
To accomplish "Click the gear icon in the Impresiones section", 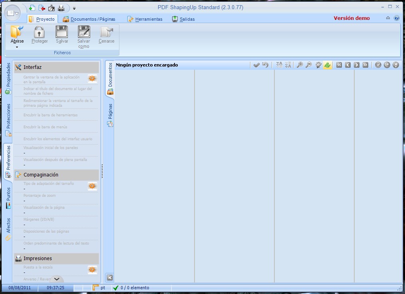I will click(92, 270).
